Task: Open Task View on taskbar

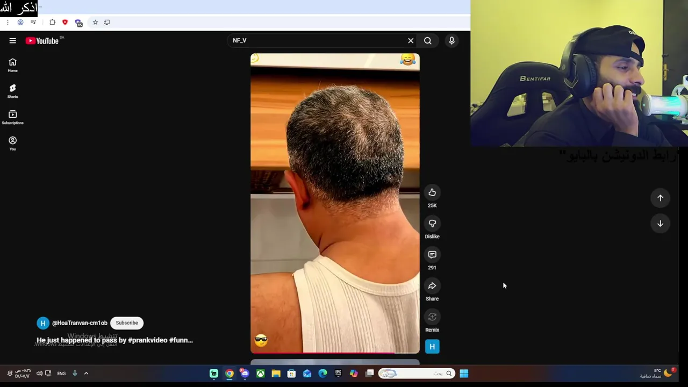Action: (370, 374)
